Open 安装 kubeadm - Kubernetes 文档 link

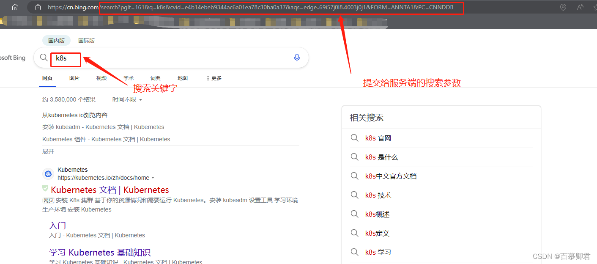(x=103, y=127)
